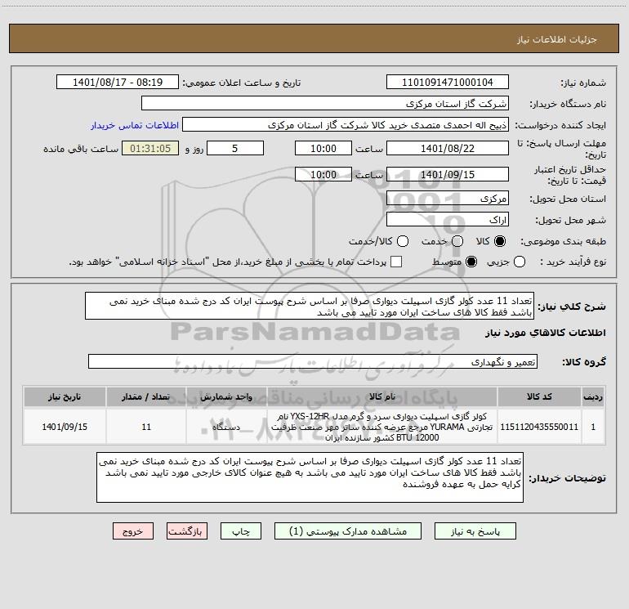Select the کالا radio button
Screen dimensions: 629x609
pos(500,241)
